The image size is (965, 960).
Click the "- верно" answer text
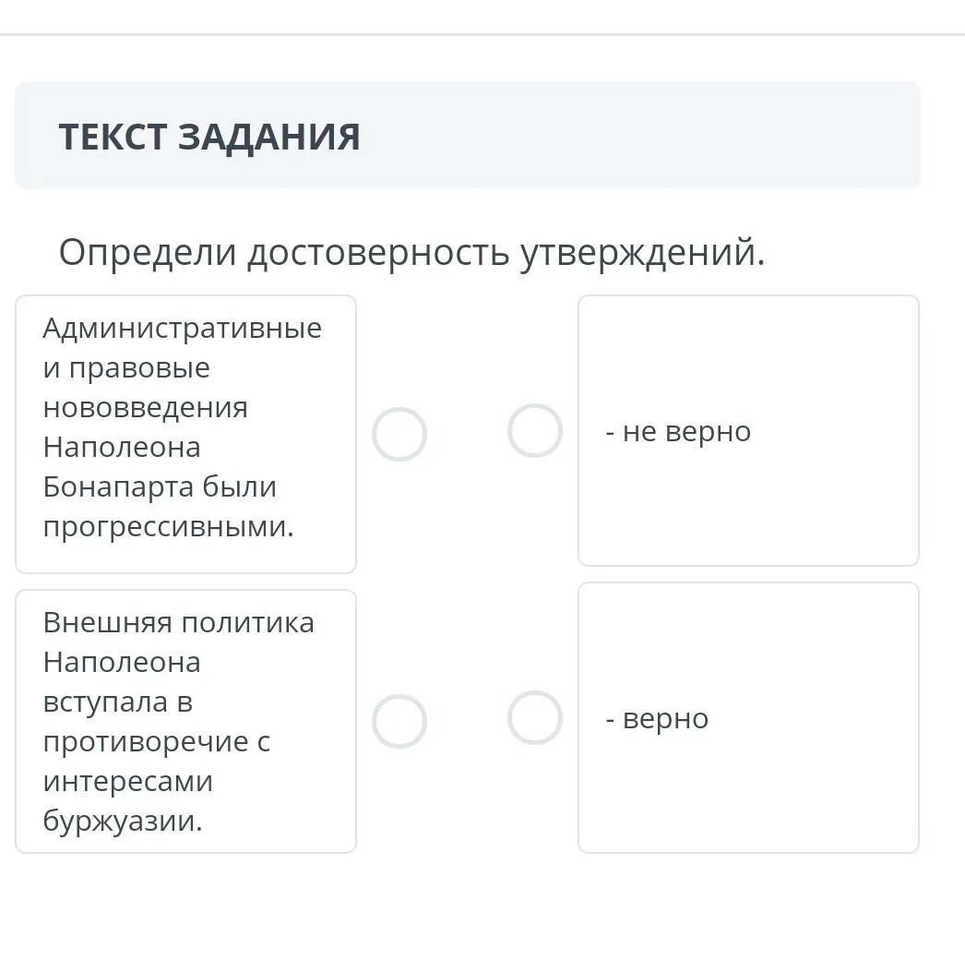point(657,718)
